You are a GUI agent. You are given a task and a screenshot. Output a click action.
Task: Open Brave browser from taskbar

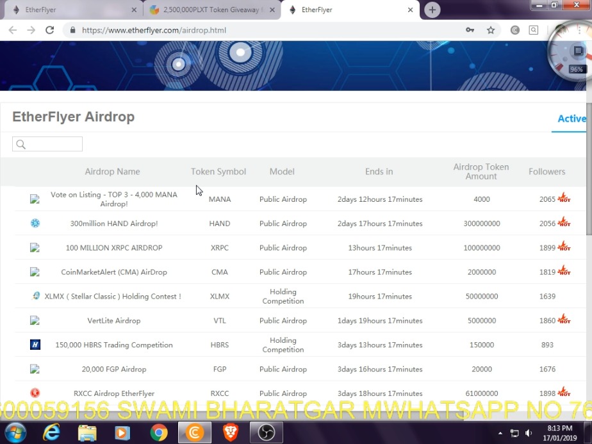click(231, 432)
